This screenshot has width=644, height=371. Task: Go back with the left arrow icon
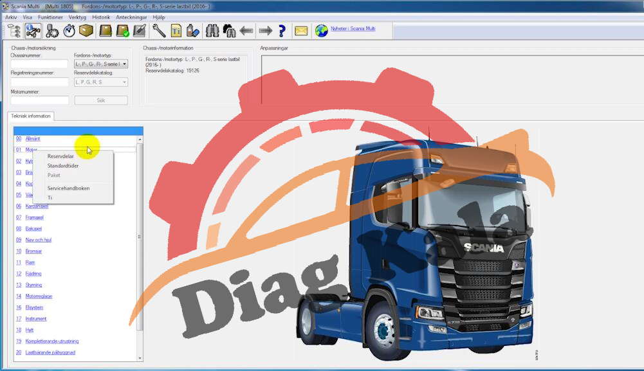246,31
